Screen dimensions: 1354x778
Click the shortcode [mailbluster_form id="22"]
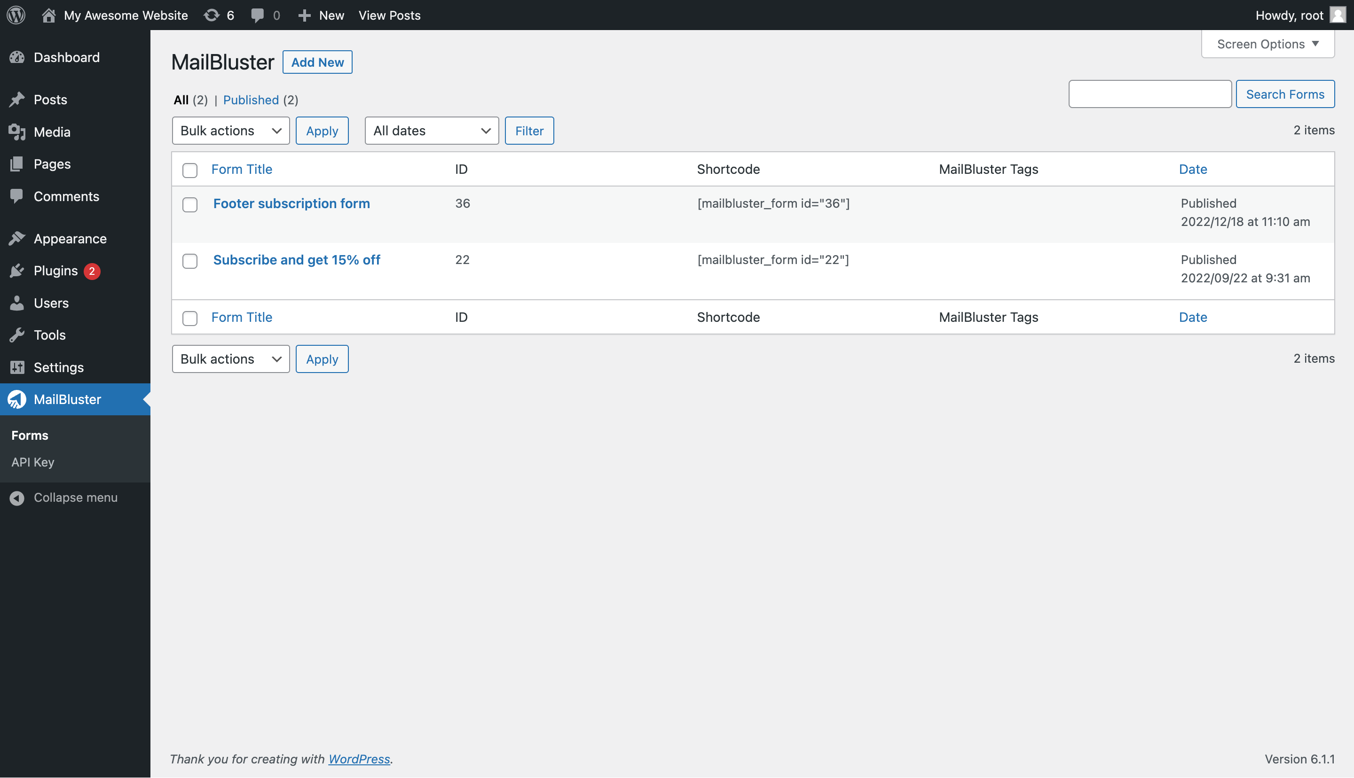(x=773, y=260)
